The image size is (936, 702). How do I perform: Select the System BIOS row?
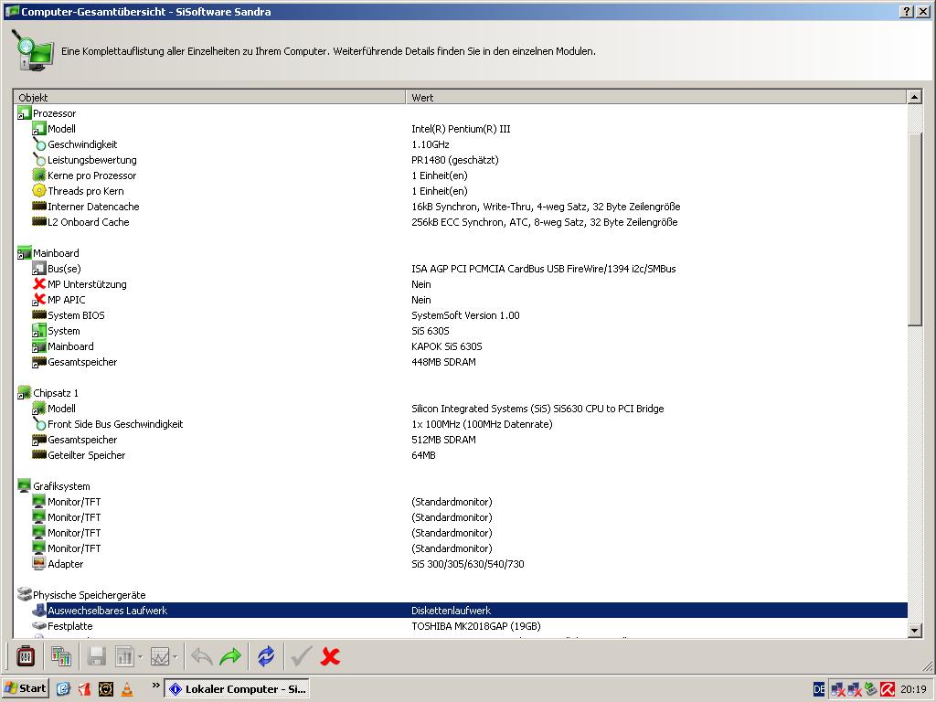[461, 314]
